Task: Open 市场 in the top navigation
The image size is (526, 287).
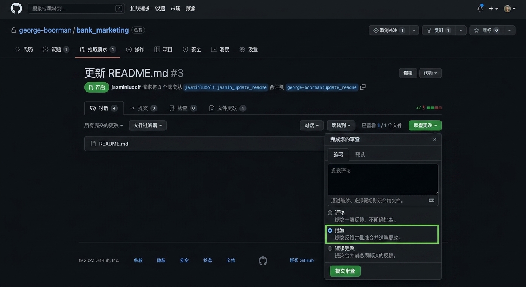Action: [175, 9]
